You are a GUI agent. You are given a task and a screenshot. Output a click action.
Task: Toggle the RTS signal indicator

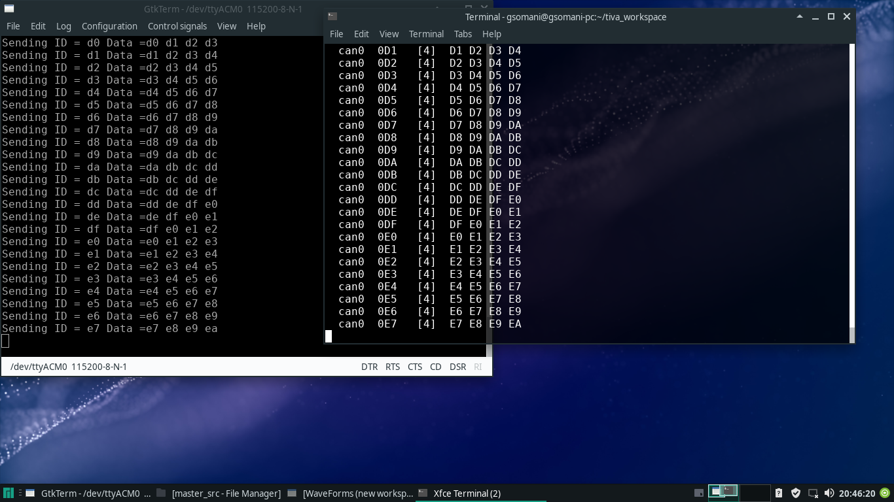[x=393, y=367]
